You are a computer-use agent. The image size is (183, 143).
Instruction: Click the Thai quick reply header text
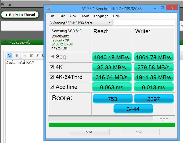(20, 42)
